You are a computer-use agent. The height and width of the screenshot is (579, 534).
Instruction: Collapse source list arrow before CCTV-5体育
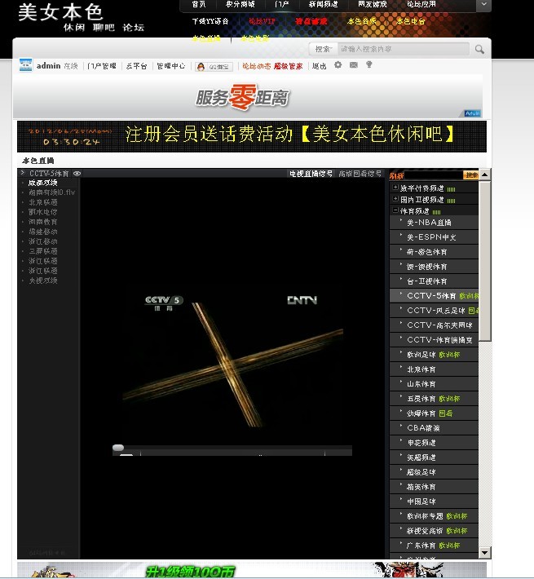point(23,173)
